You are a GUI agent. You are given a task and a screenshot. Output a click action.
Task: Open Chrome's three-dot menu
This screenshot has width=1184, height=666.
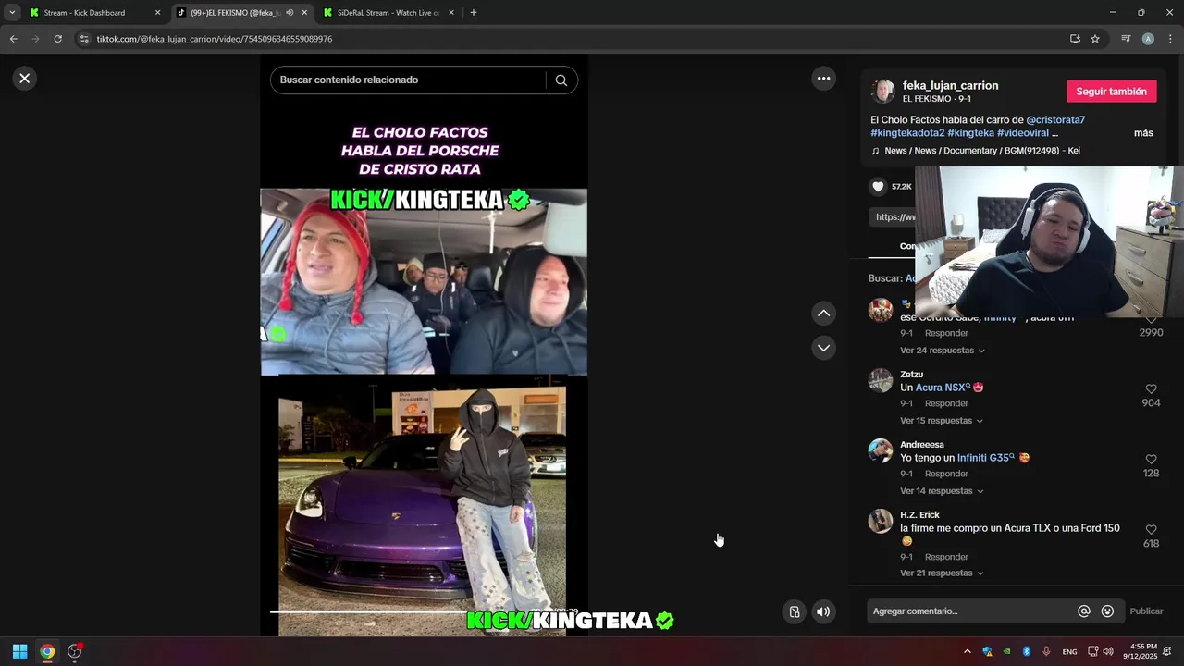tap(1170, 39)
